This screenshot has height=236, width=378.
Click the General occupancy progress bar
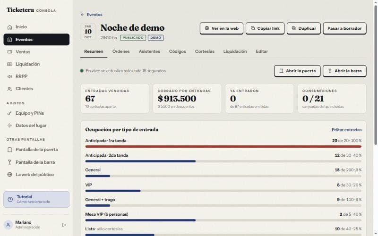(x=223, y=176)
